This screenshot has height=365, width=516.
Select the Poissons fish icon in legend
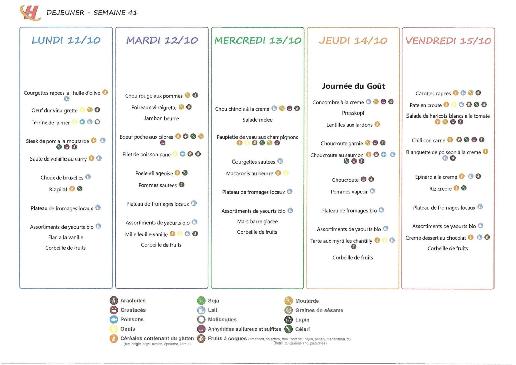114,319
